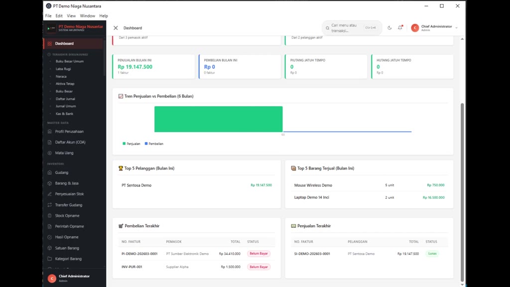The width and height of the screenshot is (510, 287).
Task: Click the Perintah Opname icon
Action: click(x=49, y=227)
